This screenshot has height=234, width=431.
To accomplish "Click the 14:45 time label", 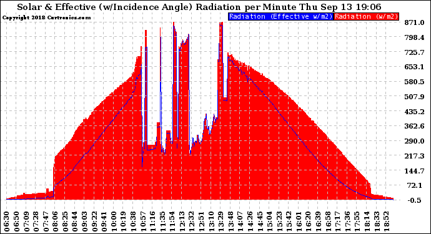I will click(260, 222).
